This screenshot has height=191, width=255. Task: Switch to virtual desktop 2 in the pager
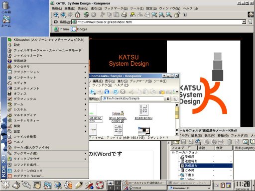coord(118,183)
